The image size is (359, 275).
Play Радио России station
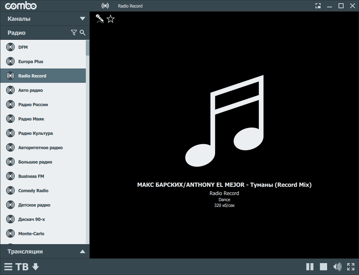43,104
